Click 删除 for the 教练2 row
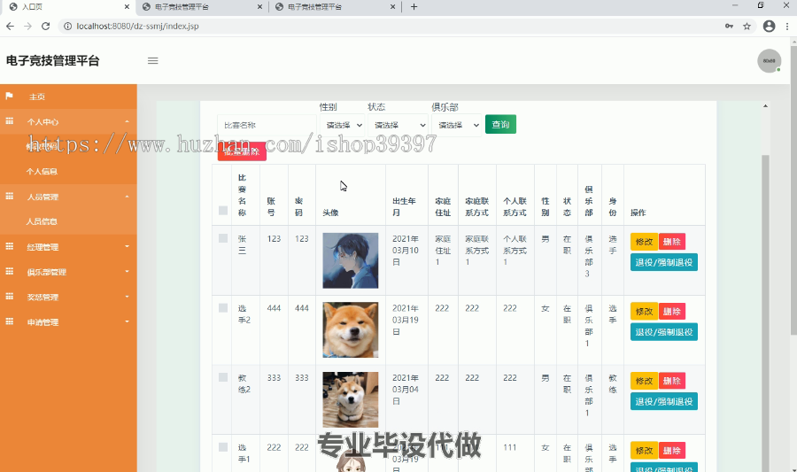The width and height of the screenshot is (797, 472). point(672,381)
